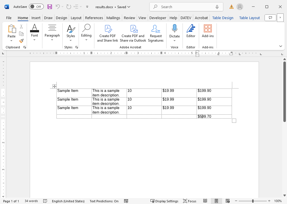Click in the Search box
287x204 pixels.
(186, 7)
